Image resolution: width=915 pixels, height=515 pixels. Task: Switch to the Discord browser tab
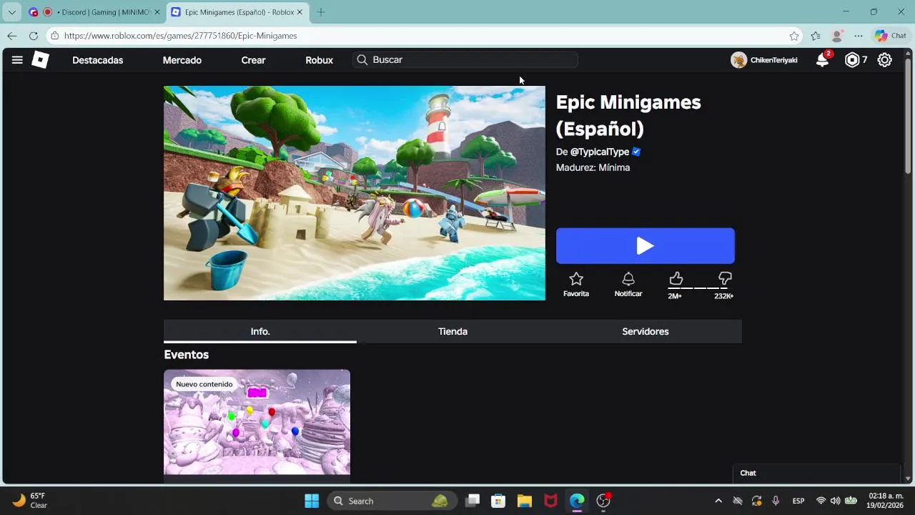point(93,12)
